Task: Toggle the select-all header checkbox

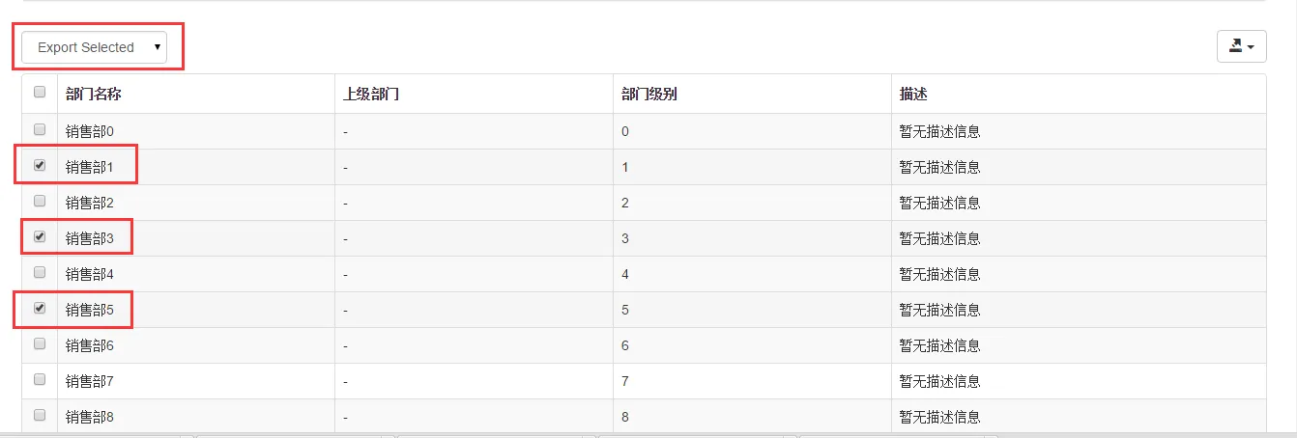Action: [x=40, y=93]
